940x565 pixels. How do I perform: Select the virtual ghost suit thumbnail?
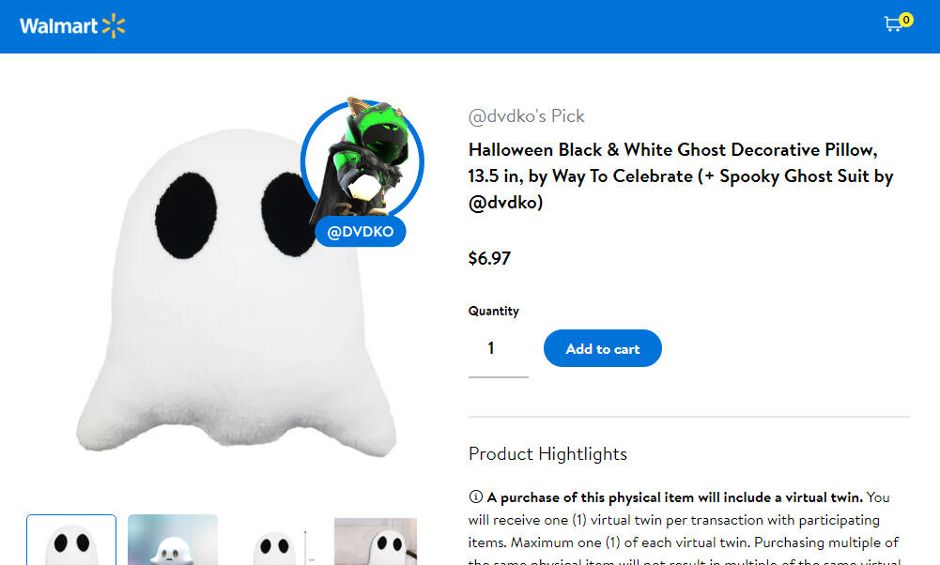tap(173, 541)
